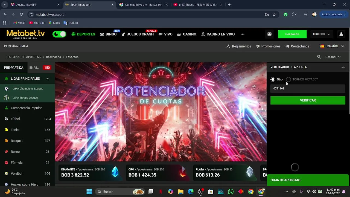Open the Reglamentos link
The width and height of the screenshot is (350, 197).
coord(239,46)
